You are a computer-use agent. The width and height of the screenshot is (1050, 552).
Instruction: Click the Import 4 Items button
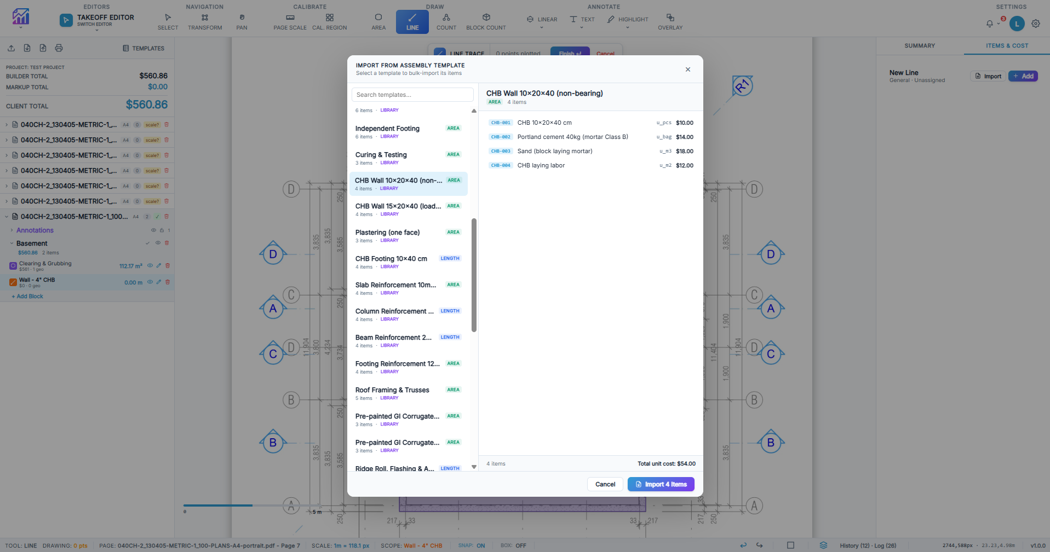point(661,484)
